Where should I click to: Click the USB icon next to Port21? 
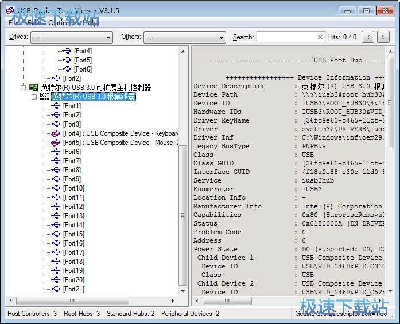point(56,289)
